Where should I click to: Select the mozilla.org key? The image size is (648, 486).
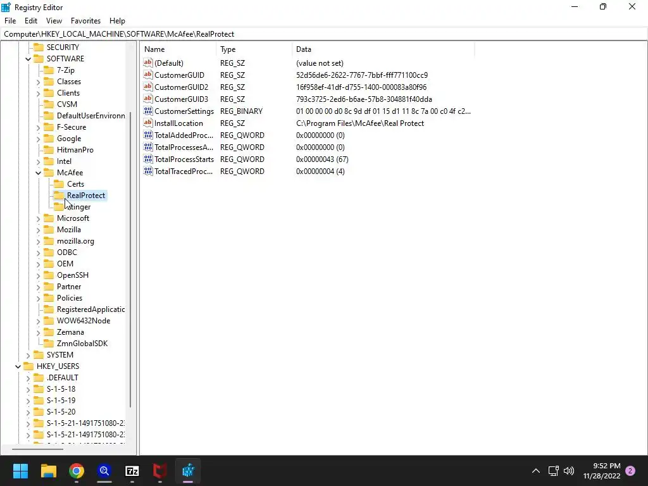[76, 241]
